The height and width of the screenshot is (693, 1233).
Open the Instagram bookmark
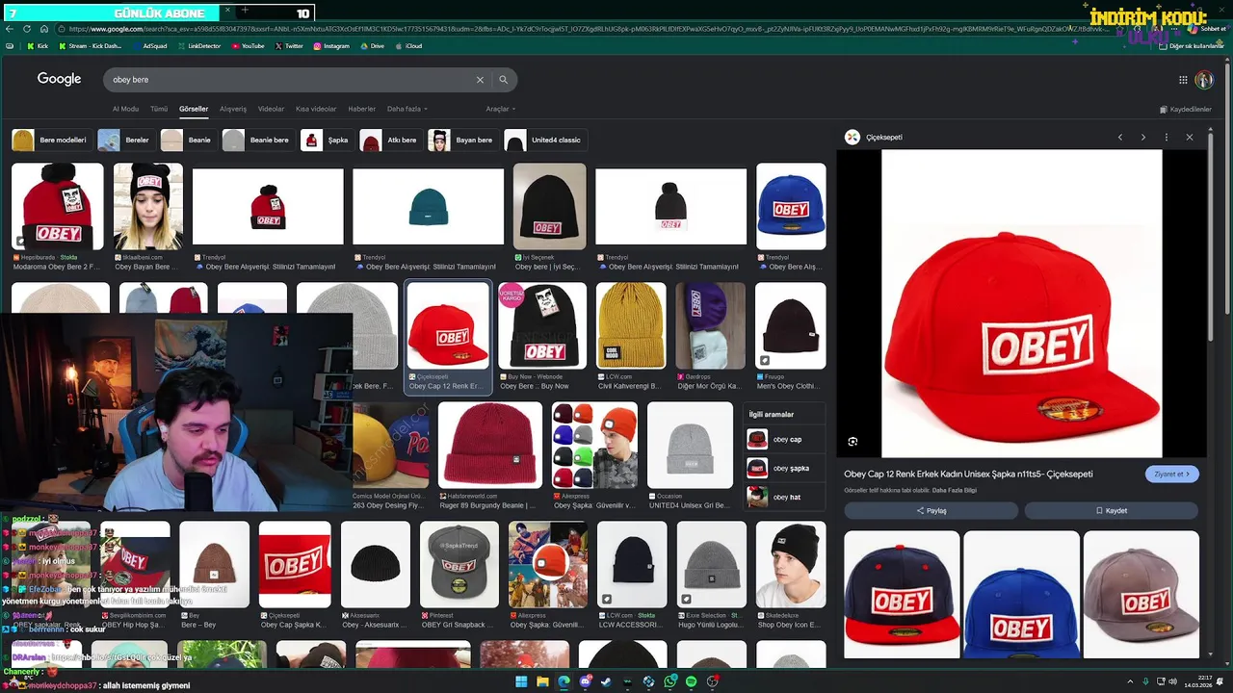(330, 46)
